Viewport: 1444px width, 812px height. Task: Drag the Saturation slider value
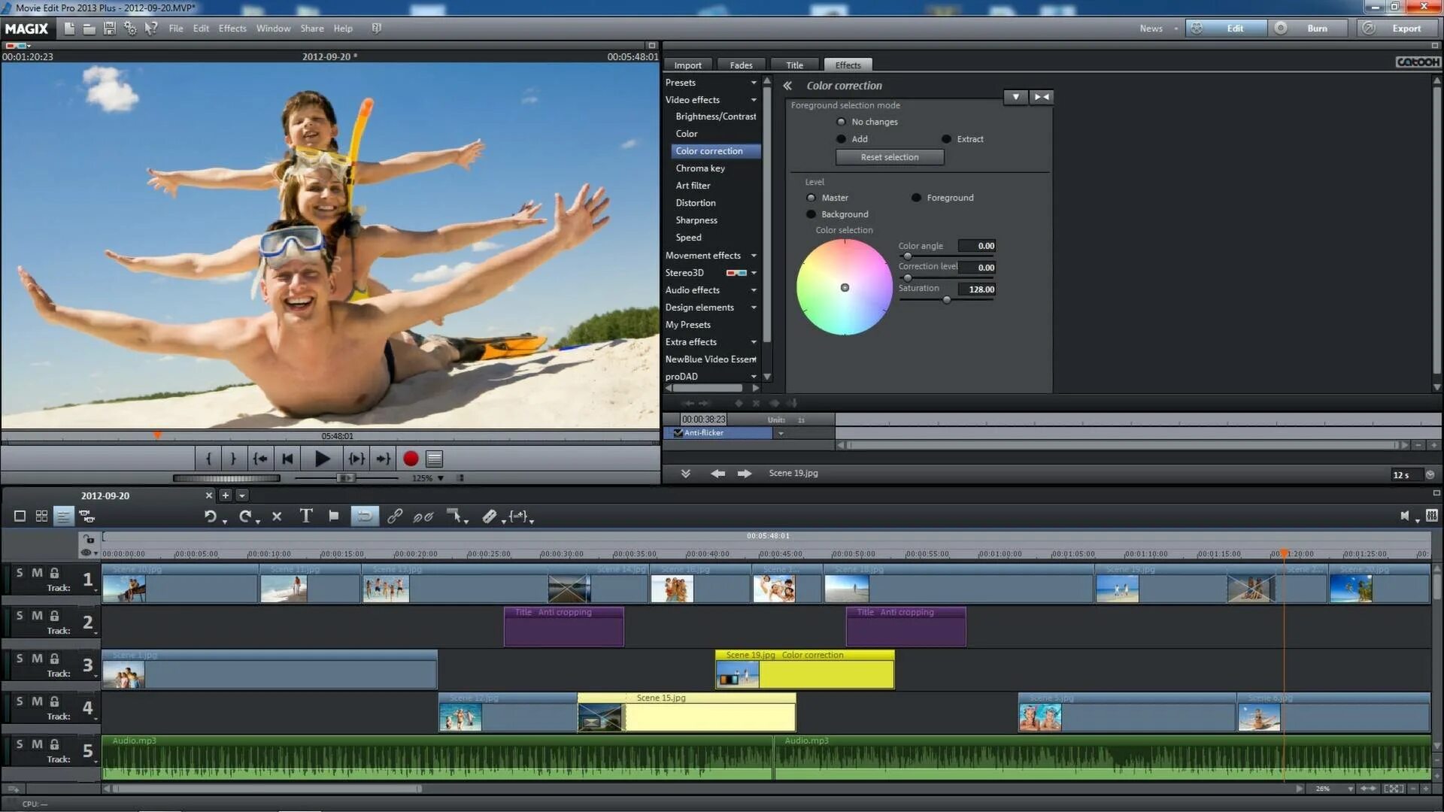click(x=945, y=301)
